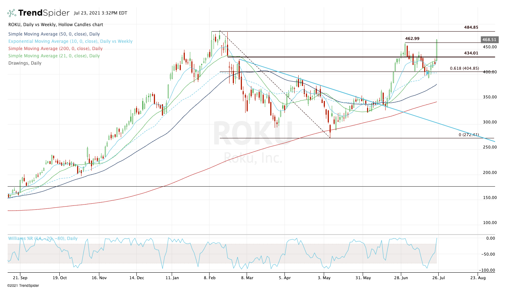This screenshot has width=506, height=289.
Task: Click the Williams %R -50.00 axis label
Action: 489,254
